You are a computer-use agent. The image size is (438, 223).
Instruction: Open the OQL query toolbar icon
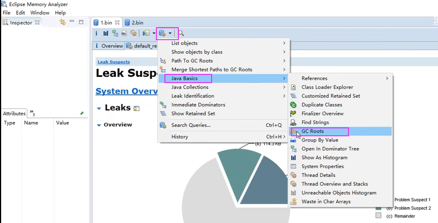[124, 33]
